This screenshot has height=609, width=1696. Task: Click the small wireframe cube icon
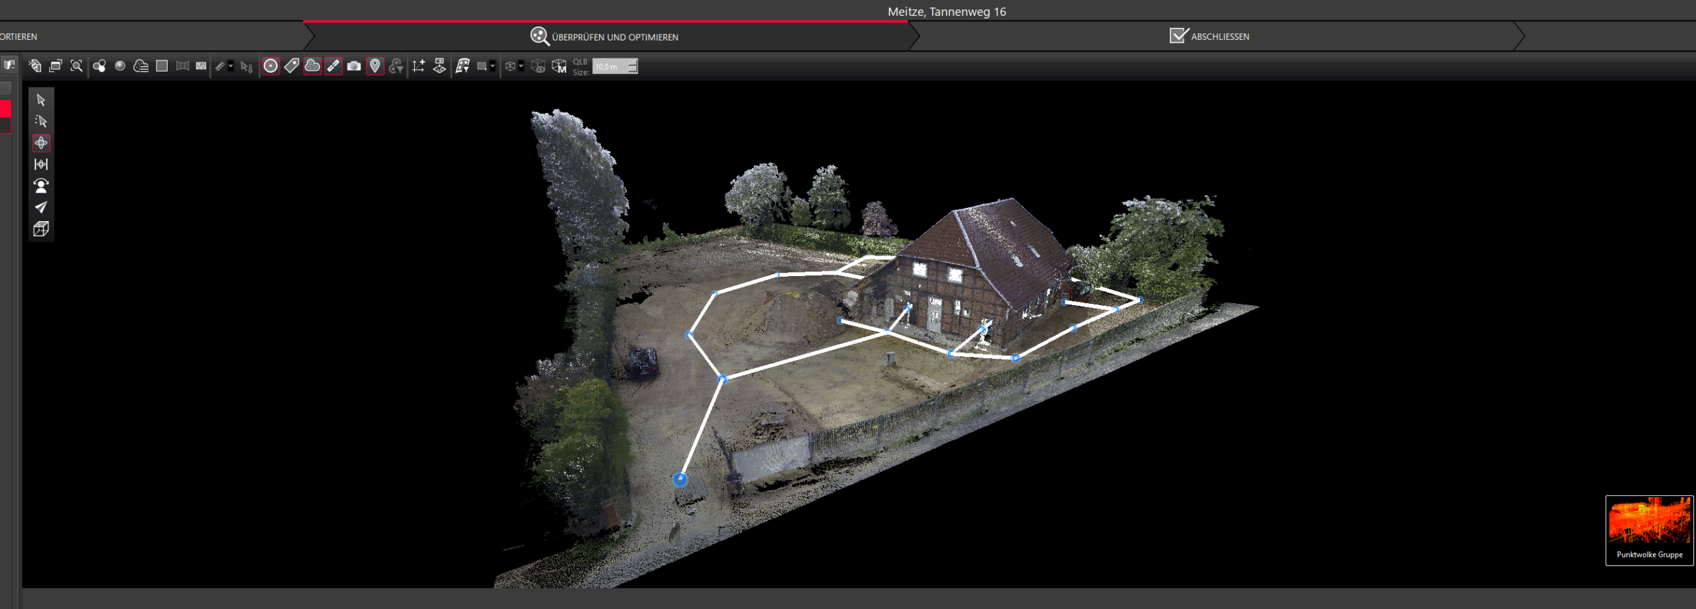click(x=510, y=66)
